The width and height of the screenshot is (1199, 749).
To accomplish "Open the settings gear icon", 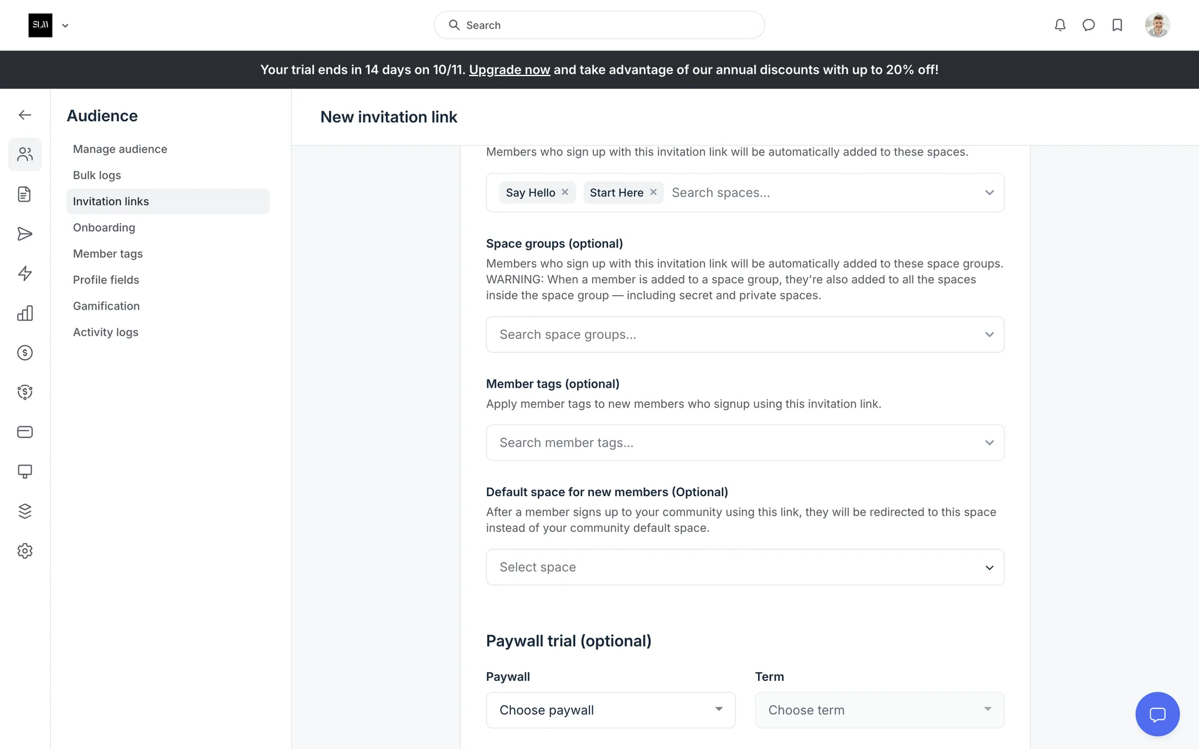I will [x=25, y=551].
